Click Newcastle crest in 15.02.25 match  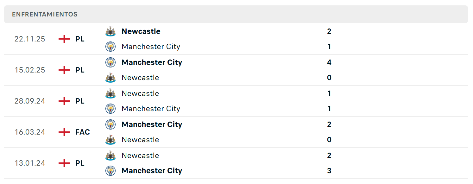[110, 78]
